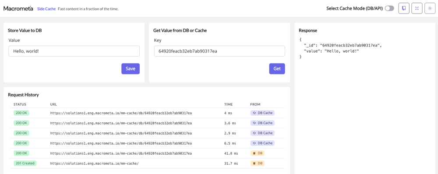Click the fullscreen collapse arrows icon

[x=417, y=8]
